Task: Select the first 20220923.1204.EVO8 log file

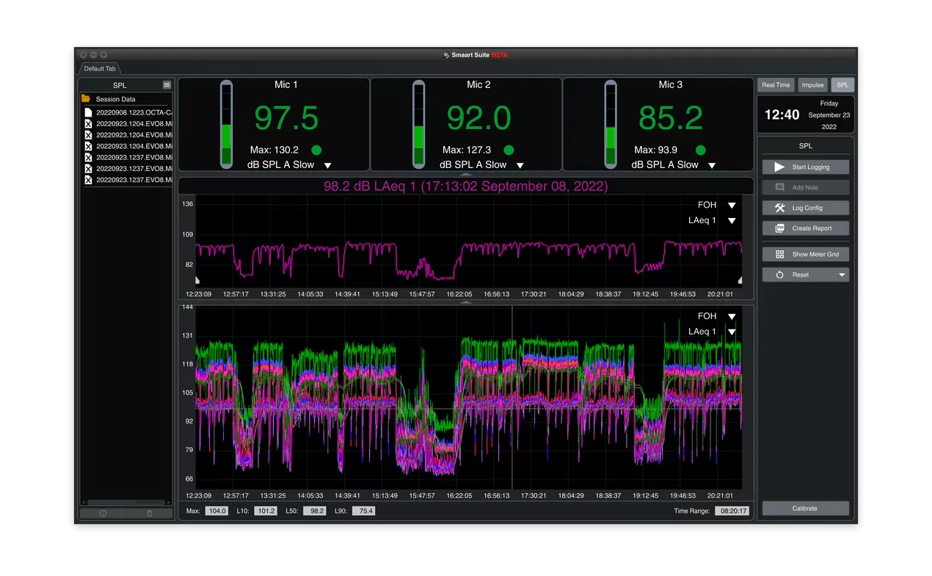Action: pos(128,124)
